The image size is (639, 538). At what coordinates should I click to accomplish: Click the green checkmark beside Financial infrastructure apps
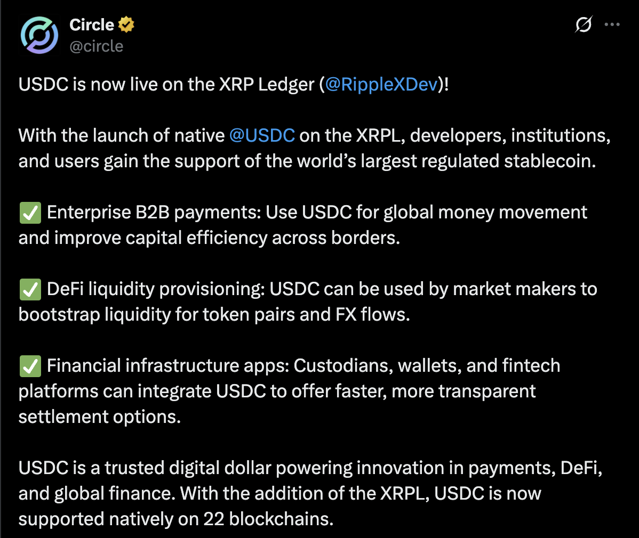[x=30, y=366]
